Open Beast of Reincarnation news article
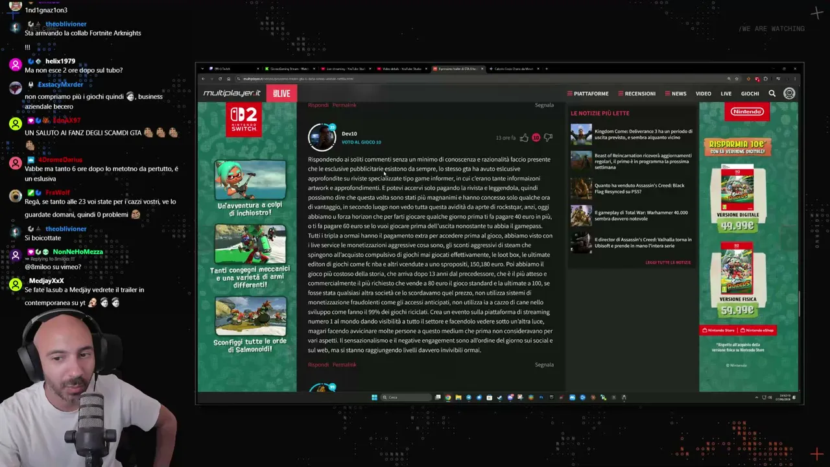This screenshot has height=467, width=830. click(x=643, y=162)
